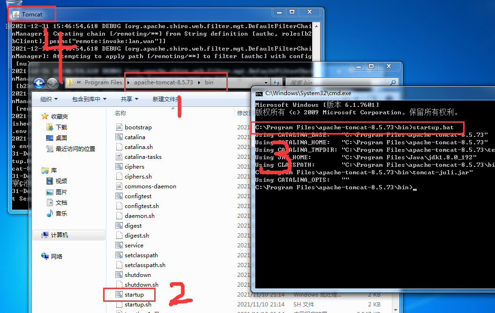Click the Name (名称) column header
The width and height of the screenshot is (495, 313).
[x=120, y=113]
